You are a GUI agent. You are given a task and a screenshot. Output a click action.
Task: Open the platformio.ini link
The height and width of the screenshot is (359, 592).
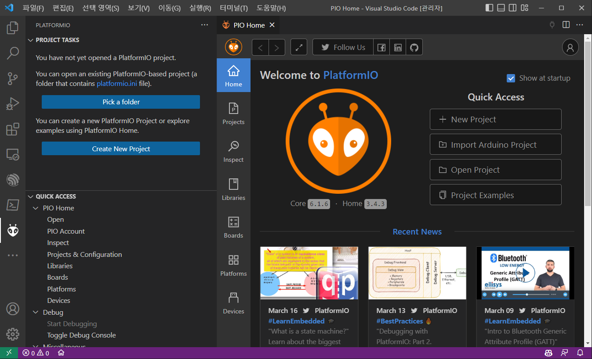pos(116,83)
